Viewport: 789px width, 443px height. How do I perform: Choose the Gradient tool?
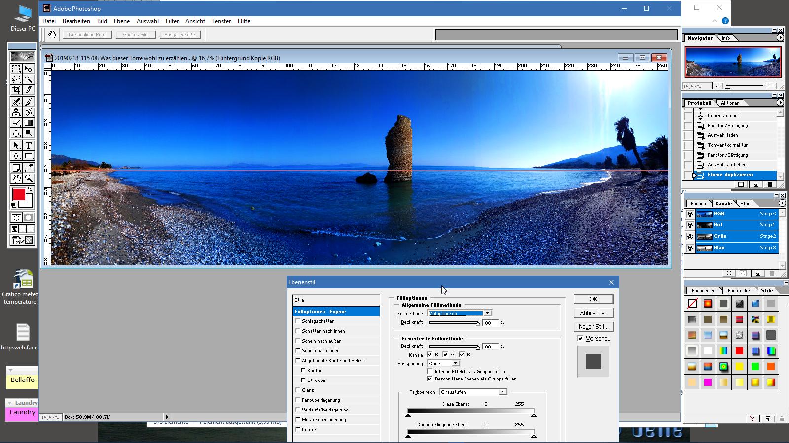[x=29, y=123]
